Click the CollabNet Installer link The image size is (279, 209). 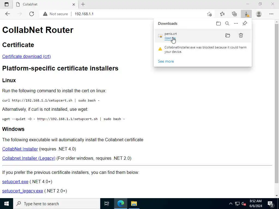20,149
